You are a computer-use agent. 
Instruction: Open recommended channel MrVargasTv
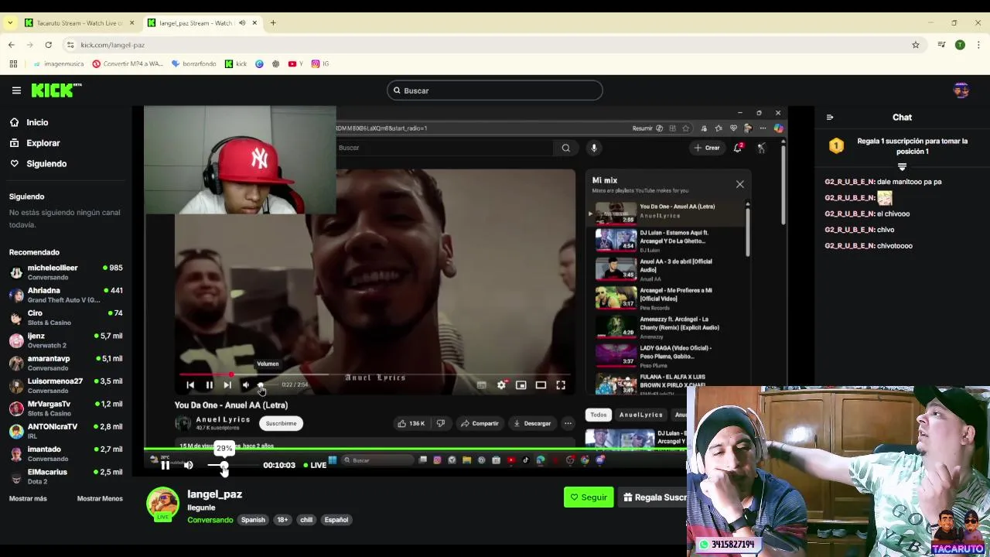[66, 408]
